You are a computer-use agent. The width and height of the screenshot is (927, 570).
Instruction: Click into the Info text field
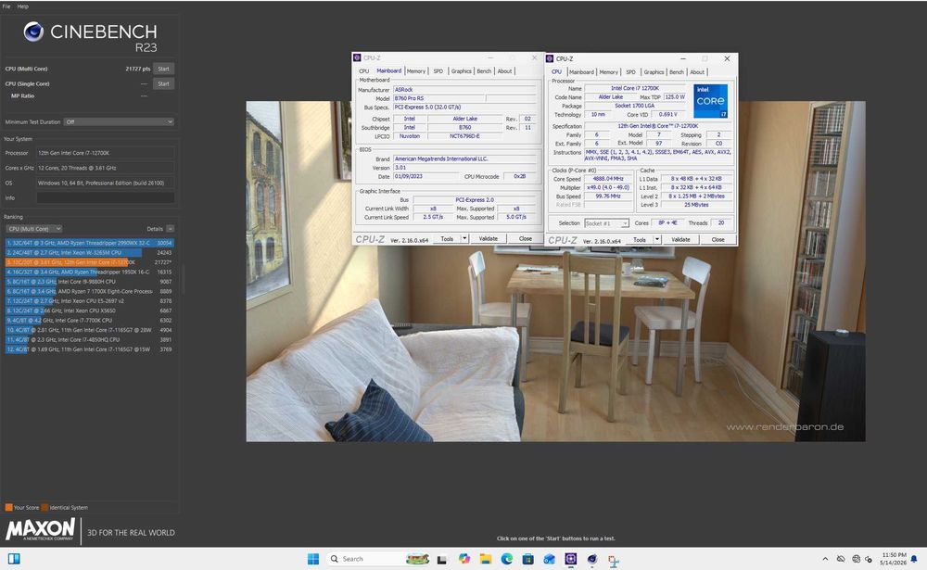(x=106, y=198)
